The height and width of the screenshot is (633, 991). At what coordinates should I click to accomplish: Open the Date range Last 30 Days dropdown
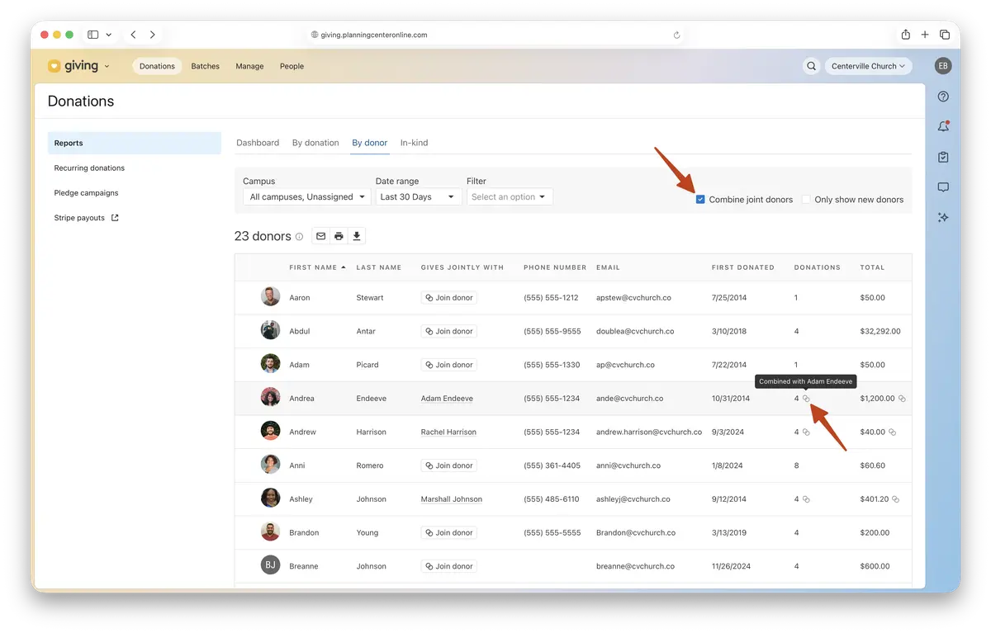[x=418, y=197]
